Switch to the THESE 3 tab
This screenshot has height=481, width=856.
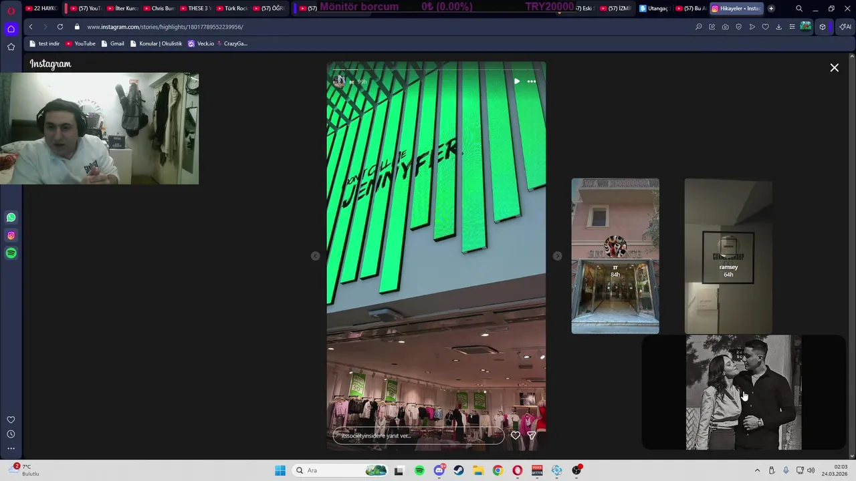195,9
